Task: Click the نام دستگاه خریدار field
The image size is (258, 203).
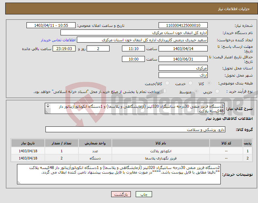Action: [x=134, y=33]
